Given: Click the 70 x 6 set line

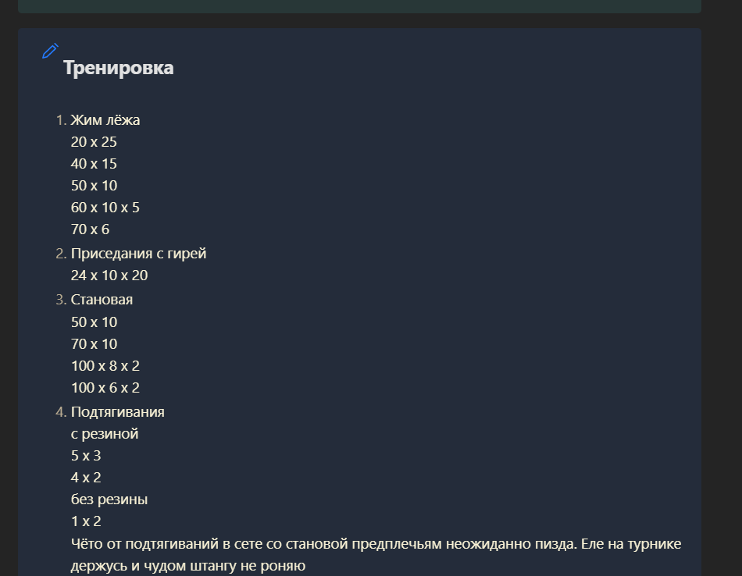Looking at the screenshot, I should [90, 229].
